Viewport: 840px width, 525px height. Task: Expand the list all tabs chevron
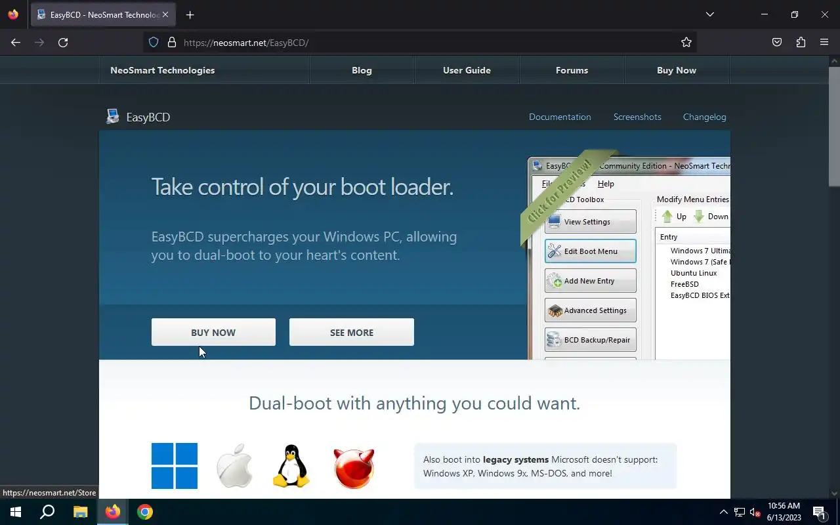pyautogui.click(x=710, y=14)
